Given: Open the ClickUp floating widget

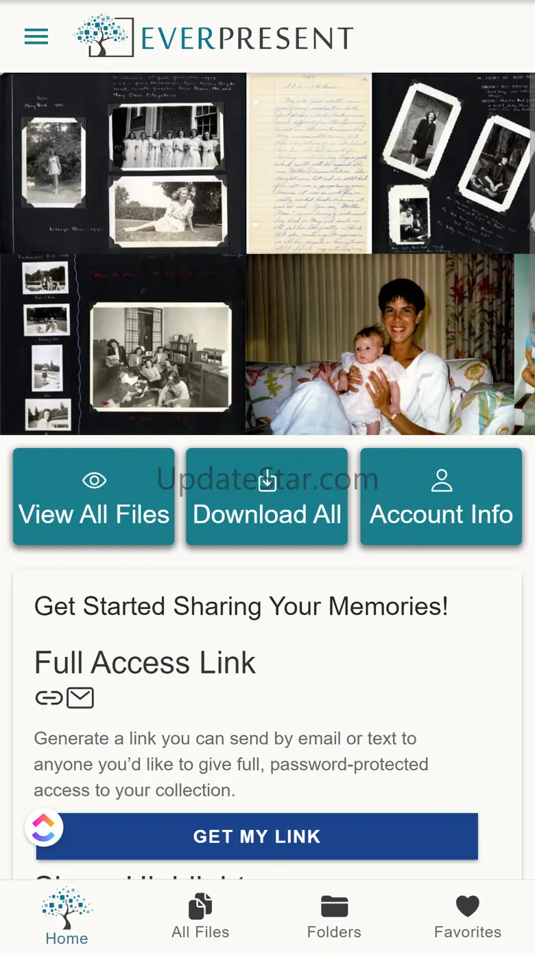Looking at the screenshot, I should click(44, 827).
